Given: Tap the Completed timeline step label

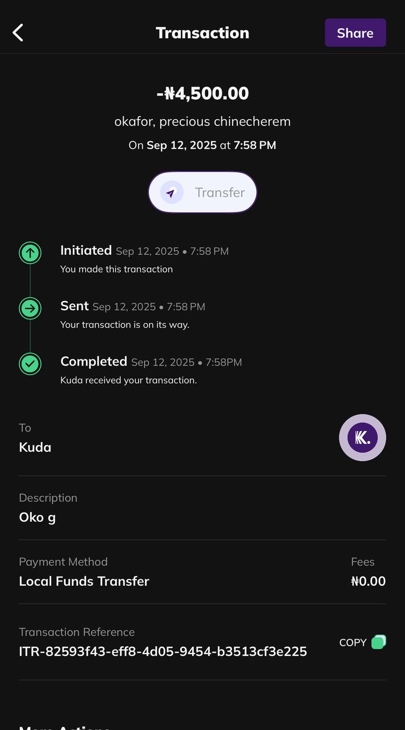Looking at the screenshot, I should [x=94, y=362].
